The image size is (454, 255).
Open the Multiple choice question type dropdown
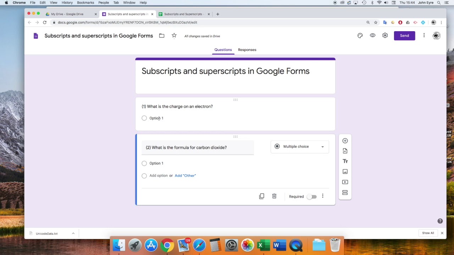click(300, 147)
